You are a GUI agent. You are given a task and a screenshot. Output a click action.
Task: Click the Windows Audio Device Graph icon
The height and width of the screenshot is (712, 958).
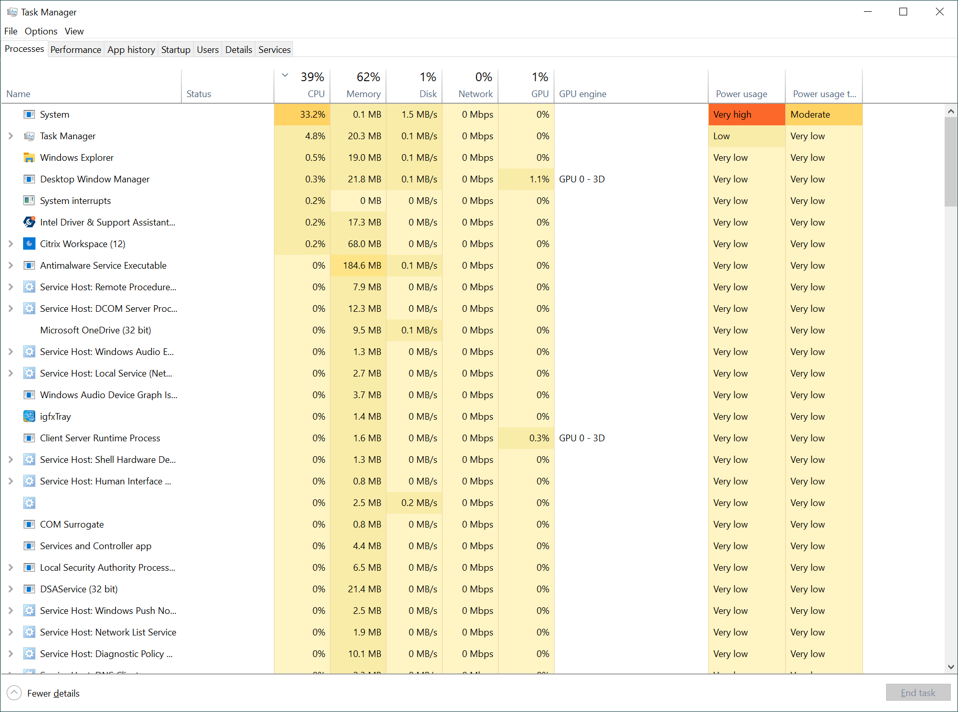click(x=29, y=395)
